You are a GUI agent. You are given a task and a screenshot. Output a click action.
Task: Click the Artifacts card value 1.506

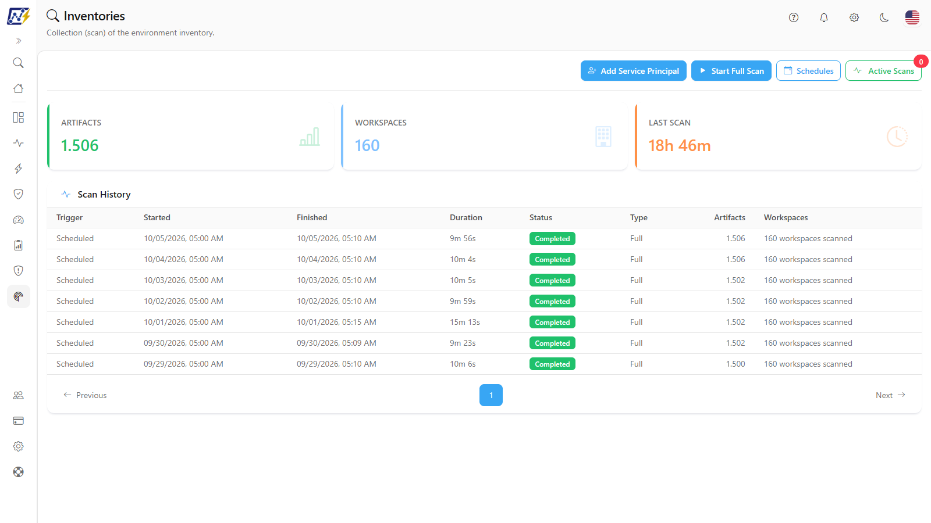tap(80, 145)
